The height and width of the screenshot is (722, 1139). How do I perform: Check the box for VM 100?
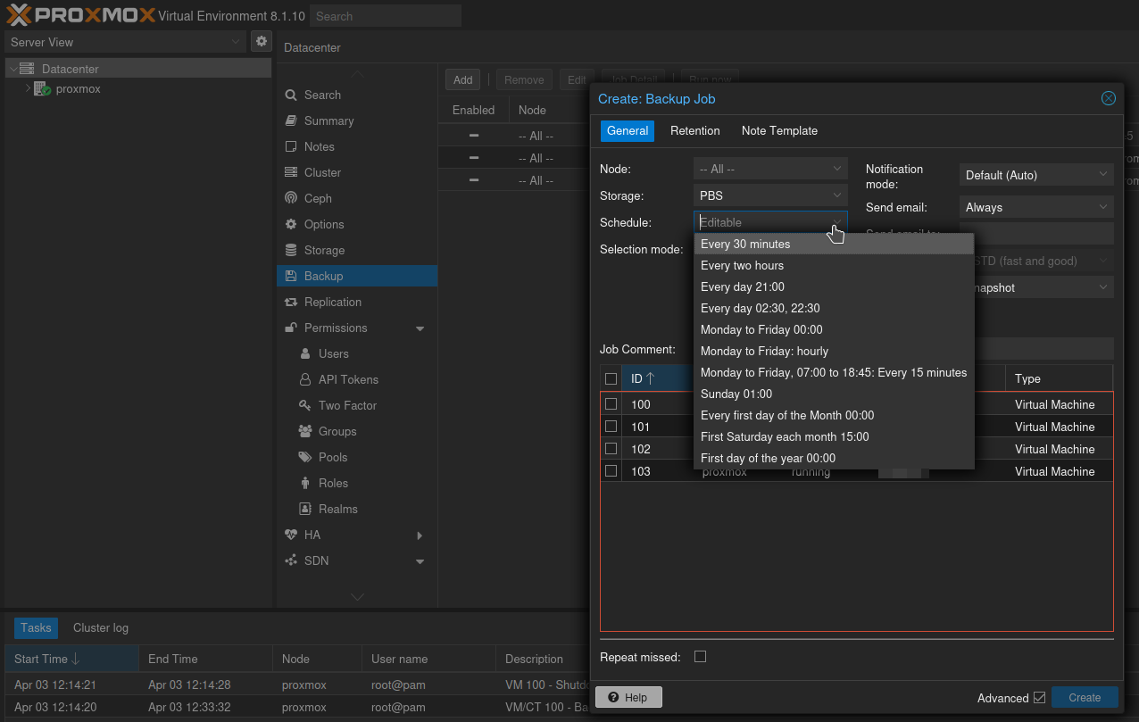pos(611,404)
